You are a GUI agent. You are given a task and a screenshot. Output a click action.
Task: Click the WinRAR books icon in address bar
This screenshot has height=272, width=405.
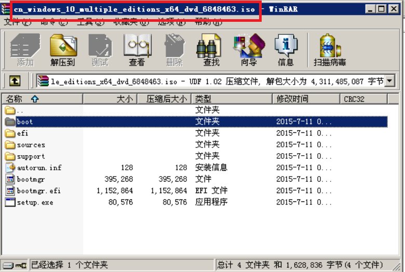[43, 81]
